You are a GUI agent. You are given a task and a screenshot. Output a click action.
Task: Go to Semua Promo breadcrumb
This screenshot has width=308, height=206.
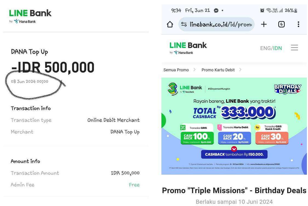[x=176, y=70]
